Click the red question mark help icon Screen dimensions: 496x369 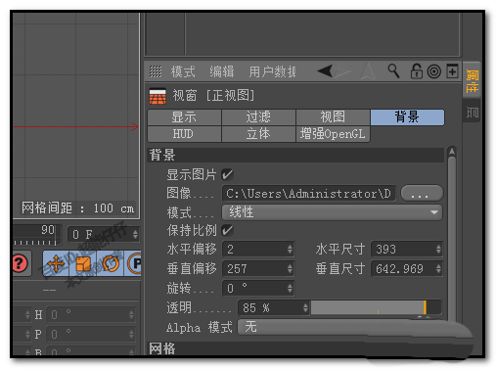click(20, 263)
